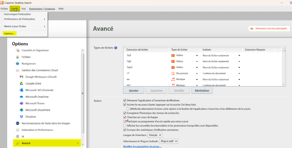
Task: Click the Gestion des Connexions Cloud icon
Action: (18, 70)
